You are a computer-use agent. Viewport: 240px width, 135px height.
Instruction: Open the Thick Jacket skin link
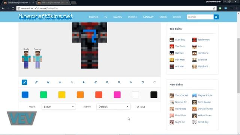click(x=181, y=95)
